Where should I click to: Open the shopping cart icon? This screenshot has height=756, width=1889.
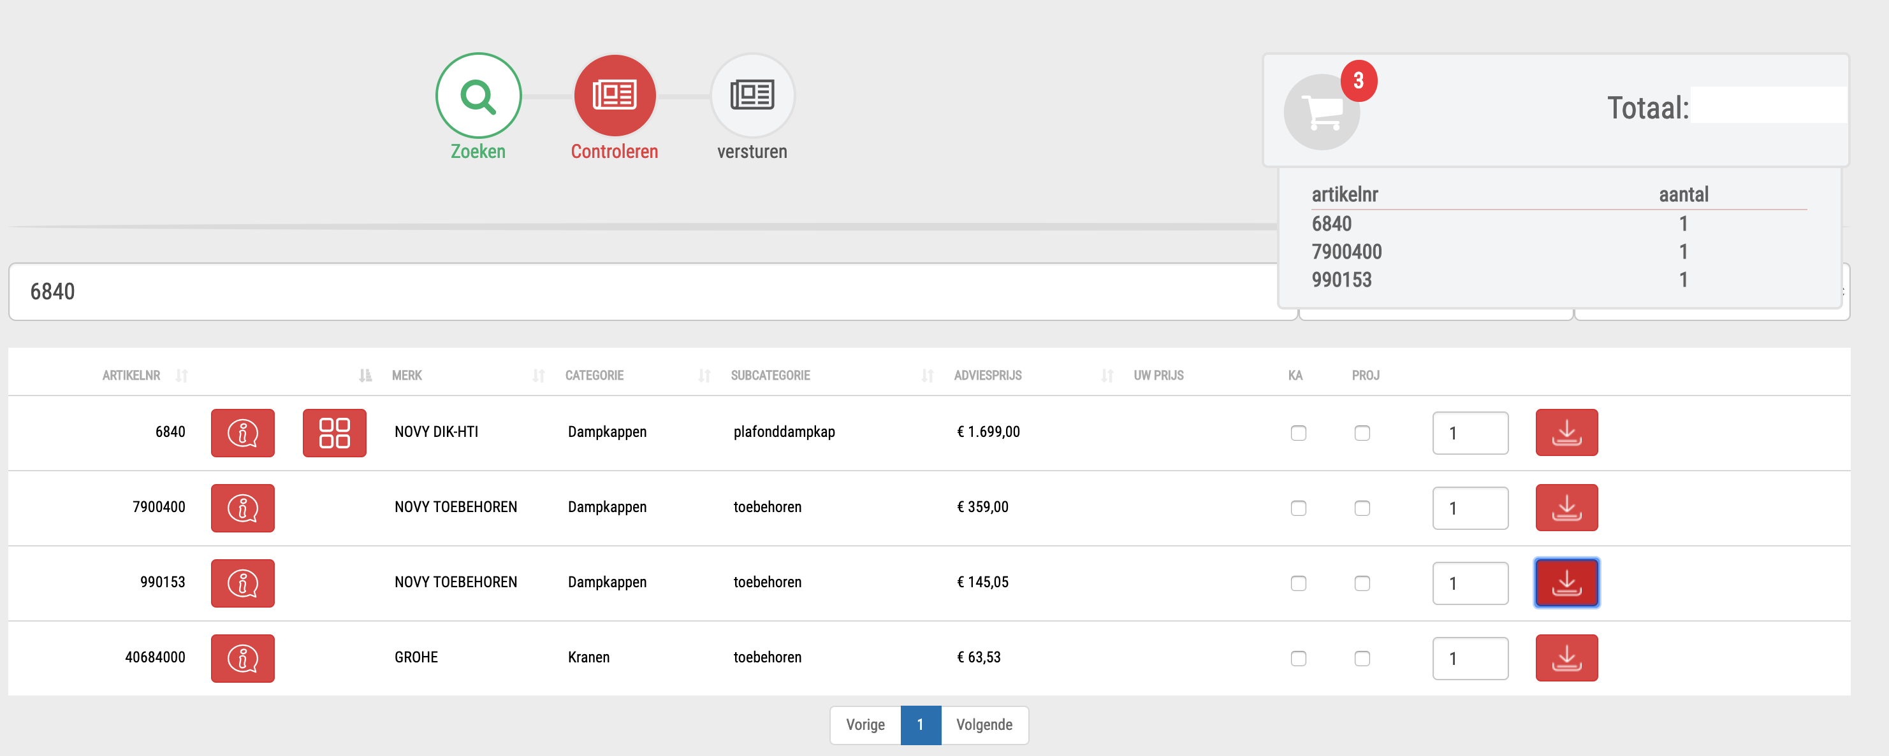tap(1322, 112)
